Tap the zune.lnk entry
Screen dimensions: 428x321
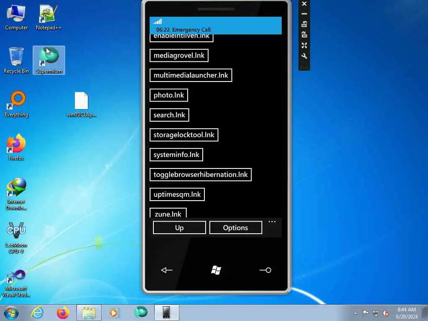(x=168, y=213)
